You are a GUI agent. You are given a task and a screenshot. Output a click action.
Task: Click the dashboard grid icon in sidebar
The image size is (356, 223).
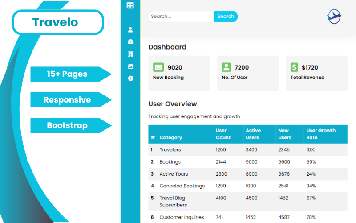(x=130, y=6)
